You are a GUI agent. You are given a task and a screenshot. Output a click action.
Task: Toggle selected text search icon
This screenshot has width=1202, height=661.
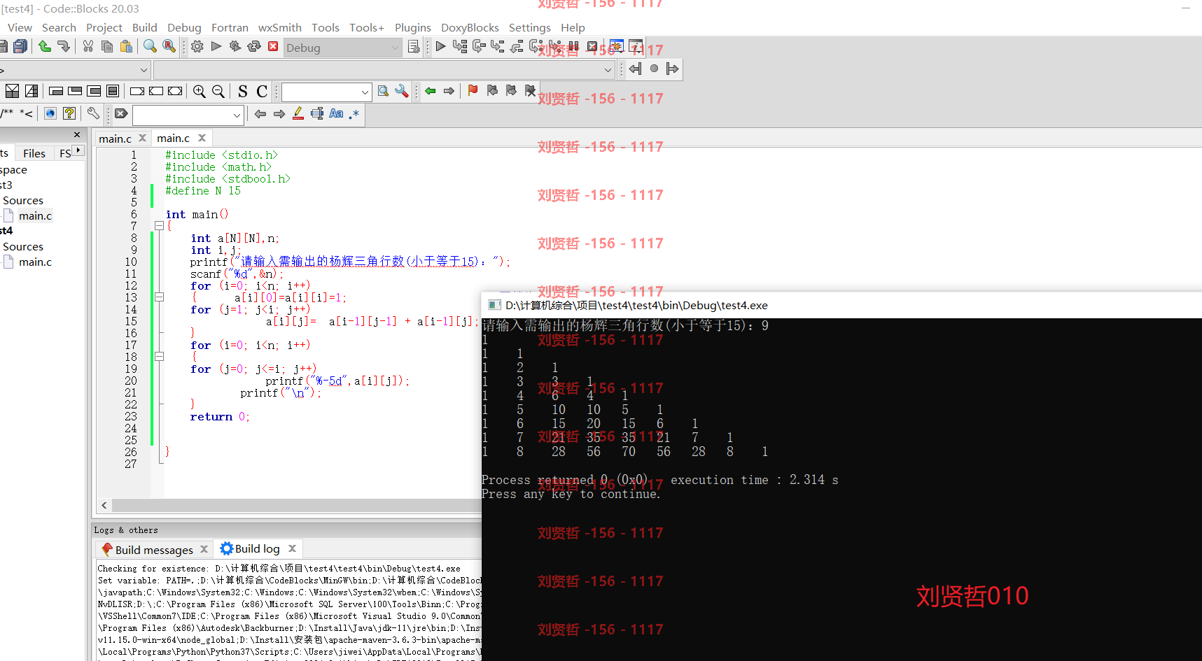tap(317, 113)
